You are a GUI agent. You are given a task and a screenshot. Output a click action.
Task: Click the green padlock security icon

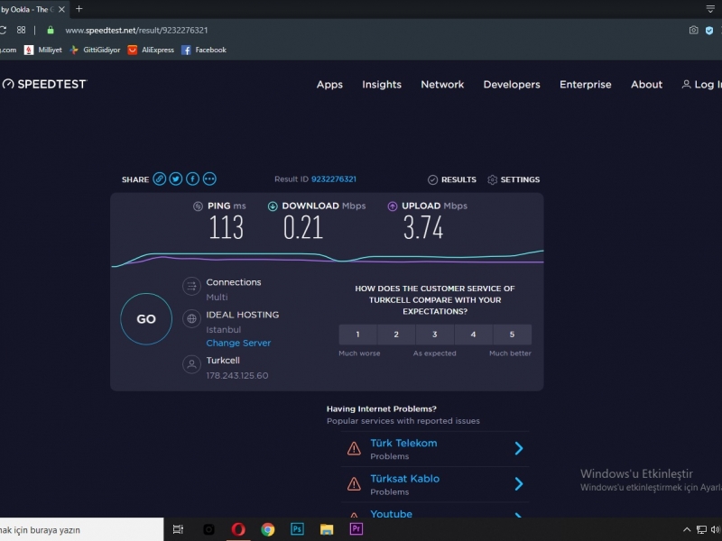51,31
